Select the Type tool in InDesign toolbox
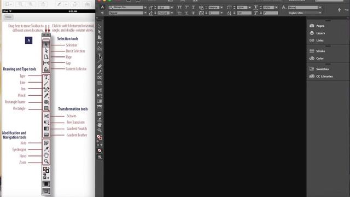 [100, 55]
